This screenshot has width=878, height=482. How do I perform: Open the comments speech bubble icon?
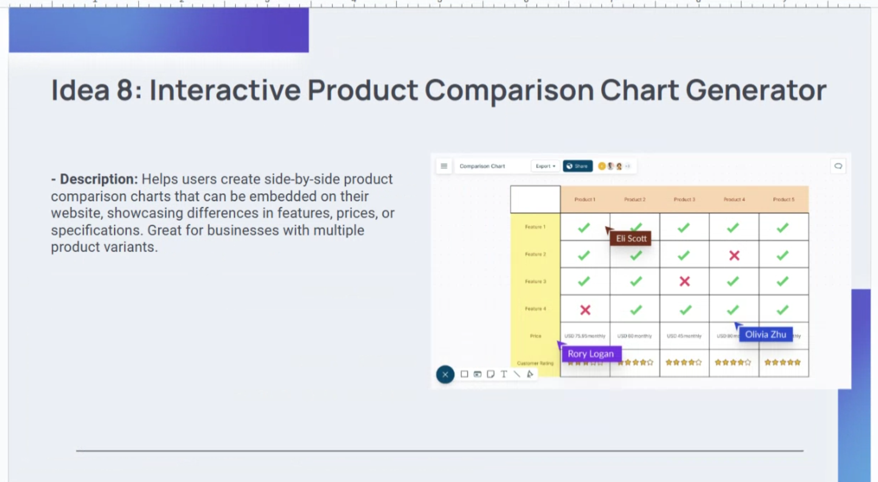click(x=838, y=166)
